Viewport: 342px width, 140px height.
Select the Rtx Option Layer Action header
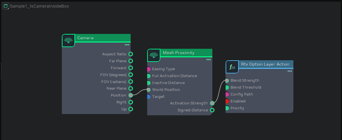click(x=265, y=64)
